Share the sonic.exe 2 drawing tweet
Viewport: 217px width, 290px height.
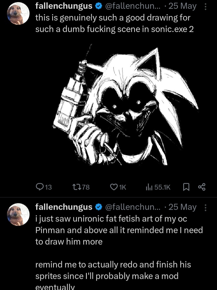201,187
